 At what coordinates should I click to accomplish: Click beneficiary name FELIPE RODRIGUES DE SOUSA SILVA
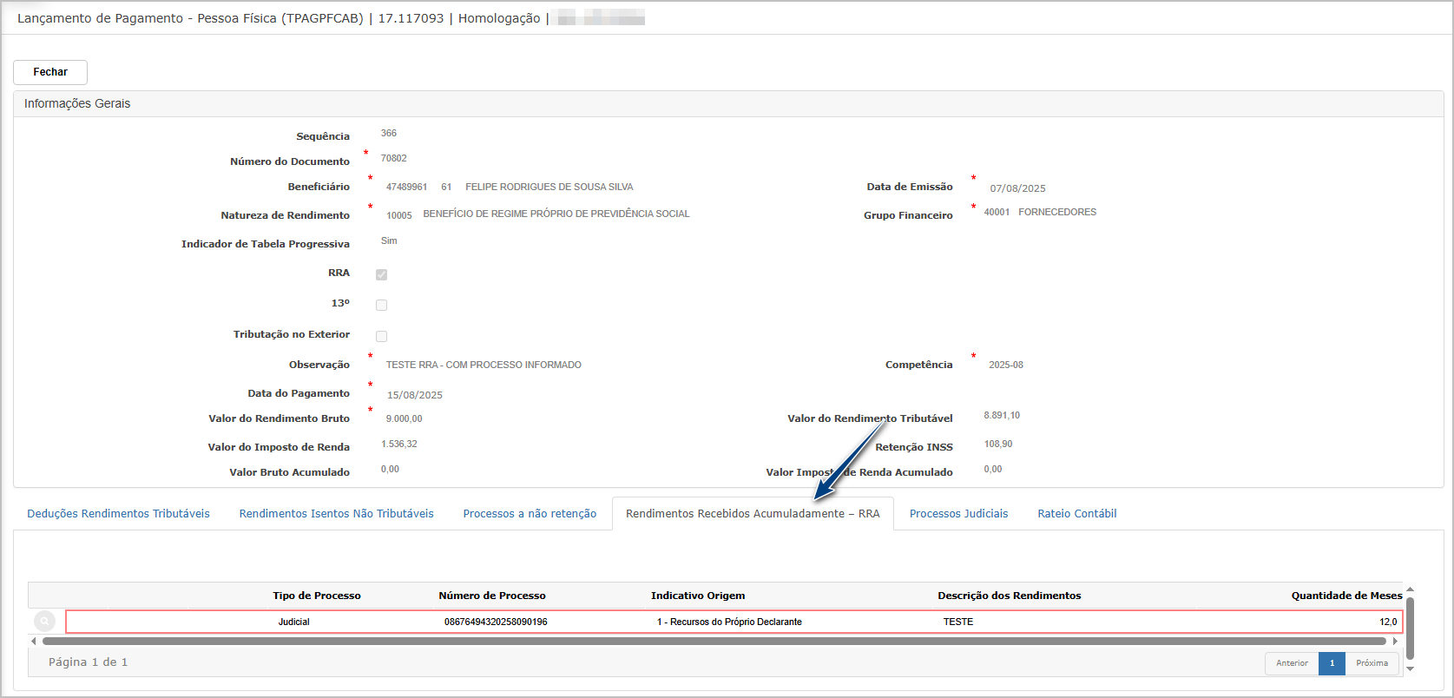coord(549,187)
